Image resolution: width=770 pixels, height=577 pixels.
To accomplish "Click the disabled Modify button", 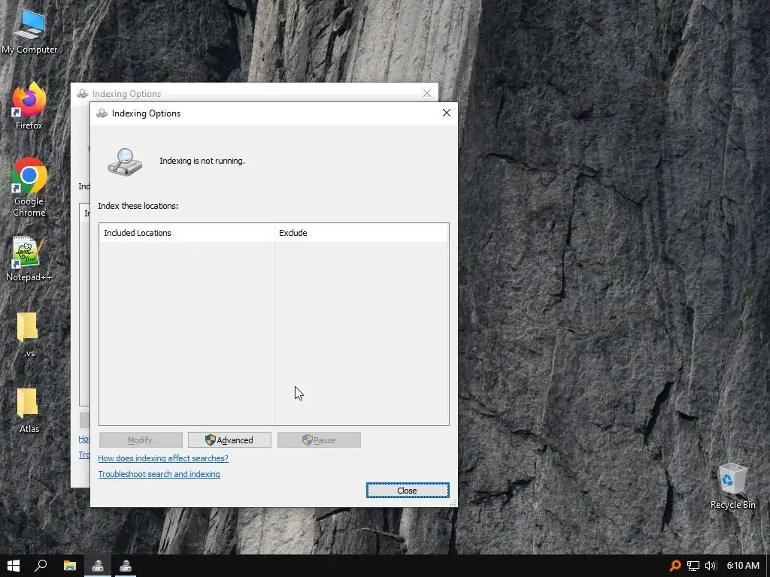I will (x=141, y=440).
